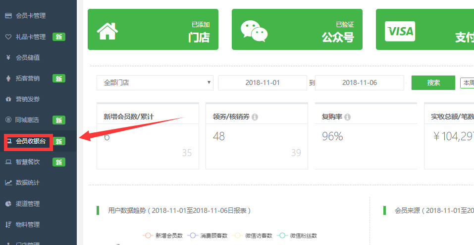The width and height of the screenshot is (474, 245).
Task: Click the 本周 quick range button
Action: coord(468,83)
